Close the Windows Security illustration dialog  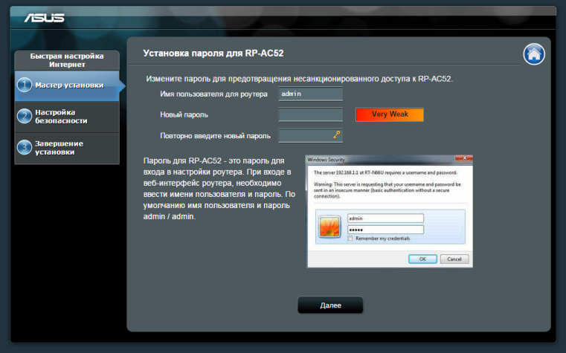pyautogui.click(x=464, y=158)
